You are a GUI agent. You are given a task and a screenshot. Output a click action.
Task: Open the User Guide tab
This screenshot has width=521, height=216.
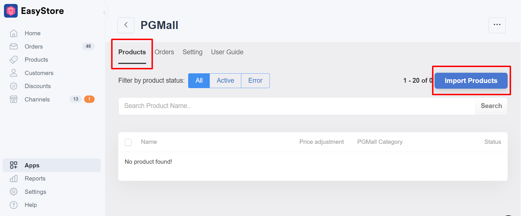(x=227, y=52)
